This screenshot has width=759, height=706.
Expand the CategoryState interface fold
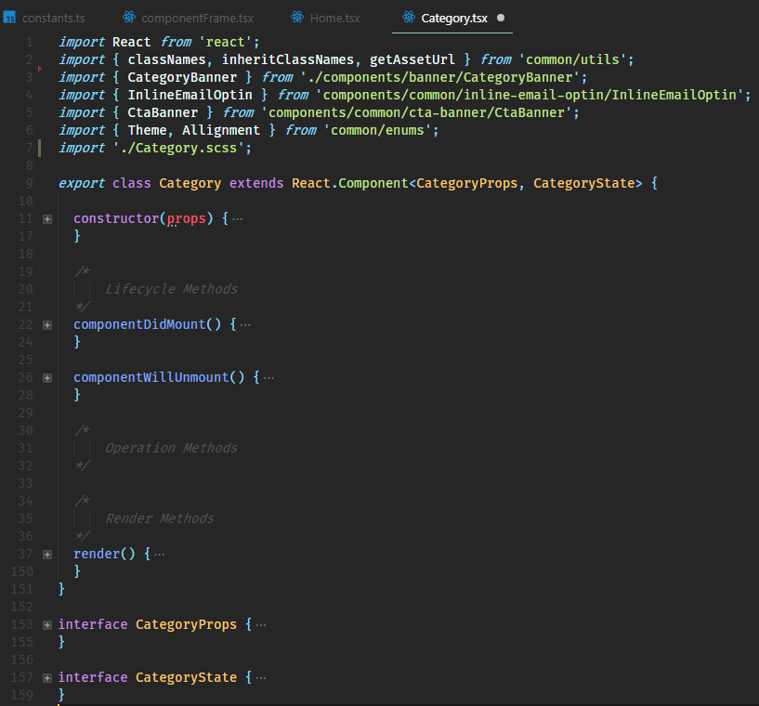coord(47,677)
